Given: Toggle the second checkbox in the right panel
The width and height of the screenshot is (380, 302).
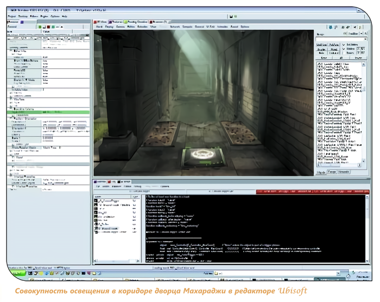Looking at the screenshot, I should pyautogui.click(x=344, y=50).
